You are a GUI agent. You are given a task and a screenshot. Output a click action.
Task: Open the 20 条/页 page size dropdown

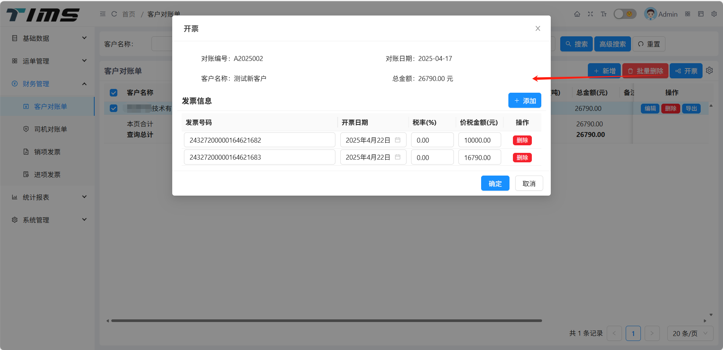[690, 333]
